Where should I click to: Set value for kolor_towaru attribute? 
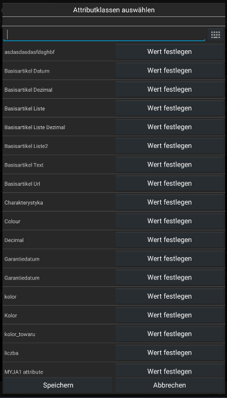click(169, 334)
